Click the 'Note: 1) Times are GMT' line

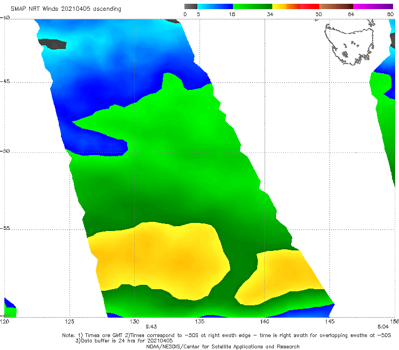pyautogui.click(x=226, y=335)
